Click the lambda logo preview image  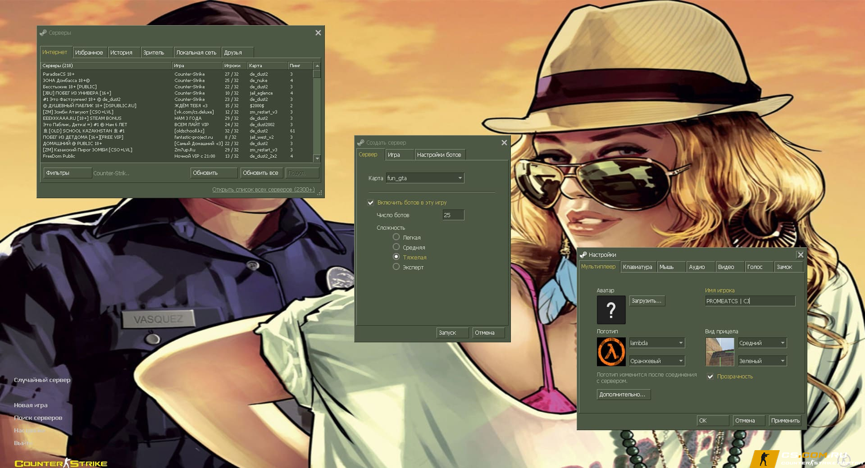[x=611, y=352]
